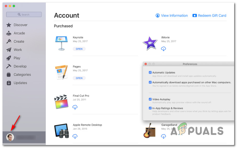This screenshot has height=148, width=237.
Task: Click the Apple Remote Desktop title
Action: tap(87, 125)
